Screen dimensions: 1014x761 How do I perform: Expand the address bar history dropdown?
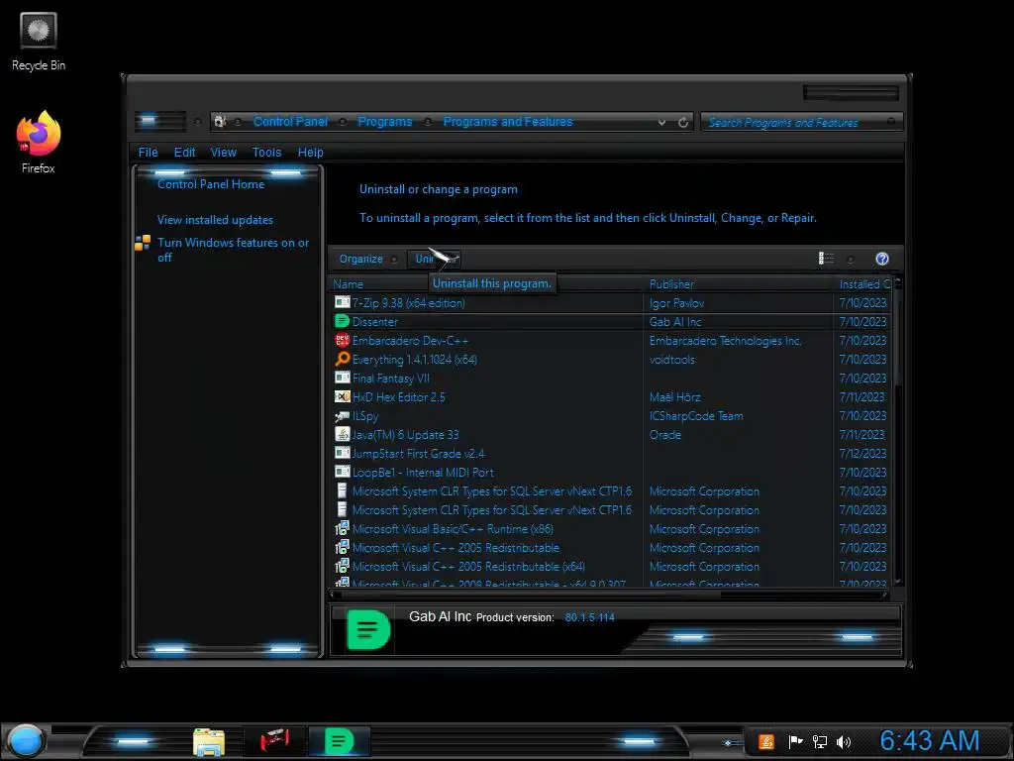click(x=661, y=122)
